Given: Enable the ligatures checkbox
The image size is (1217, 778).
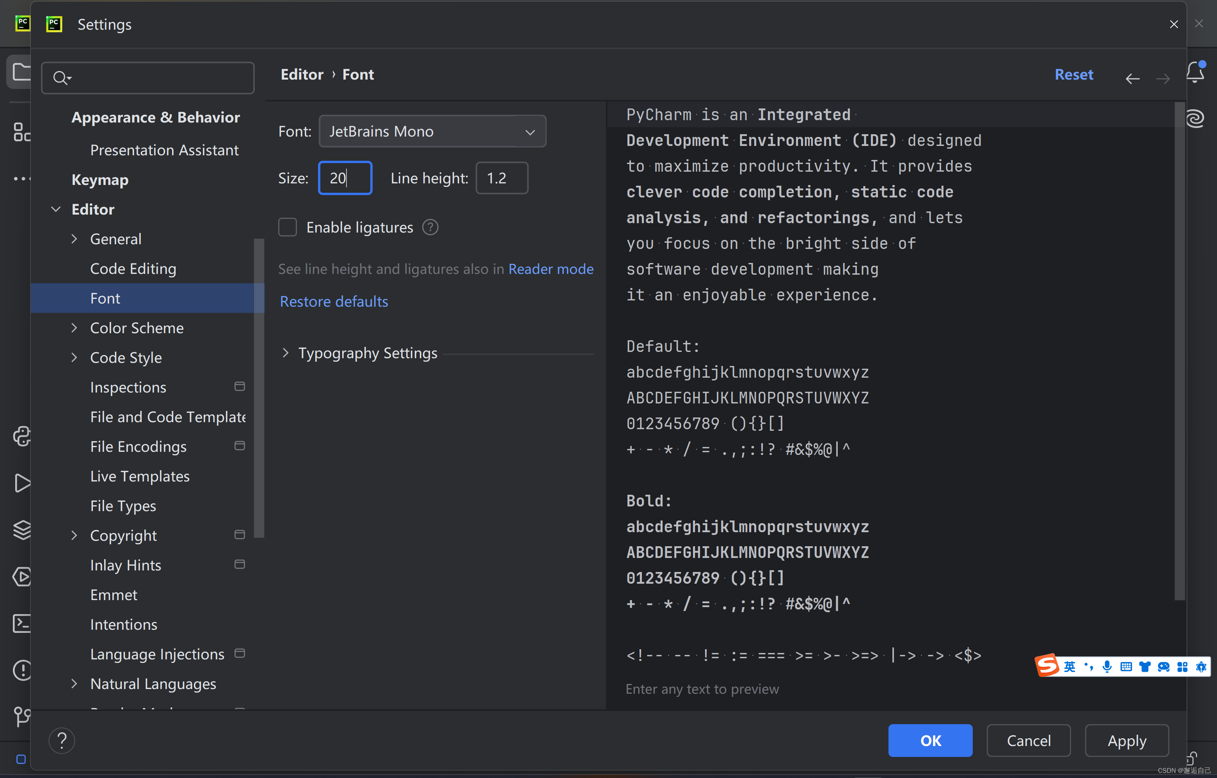Looking at the screenshot, I should click(288, 227).
